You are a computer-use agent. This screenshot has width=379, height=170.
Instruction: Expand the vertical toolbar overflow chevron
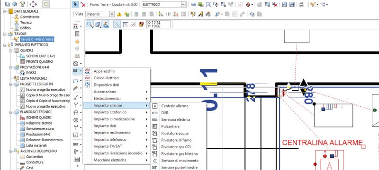(x=77, y=166)
